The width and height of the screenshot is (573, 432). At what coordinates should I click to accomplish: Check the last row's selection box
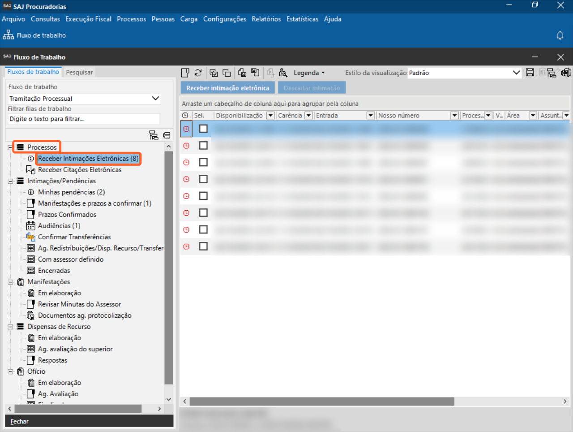203,246
